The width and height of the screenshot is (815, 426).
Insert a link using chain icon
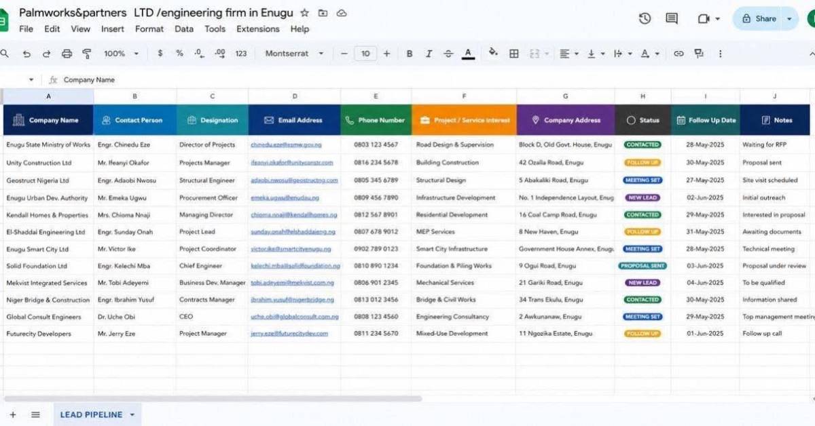tap(678, 54)
